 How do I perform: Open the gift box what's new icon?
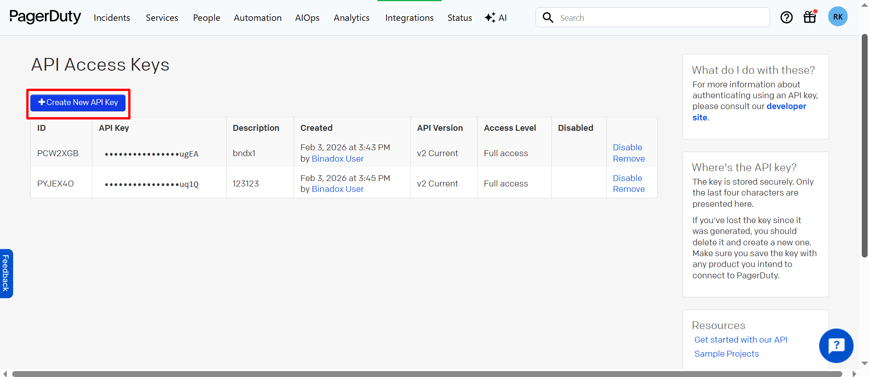point(810,17)
